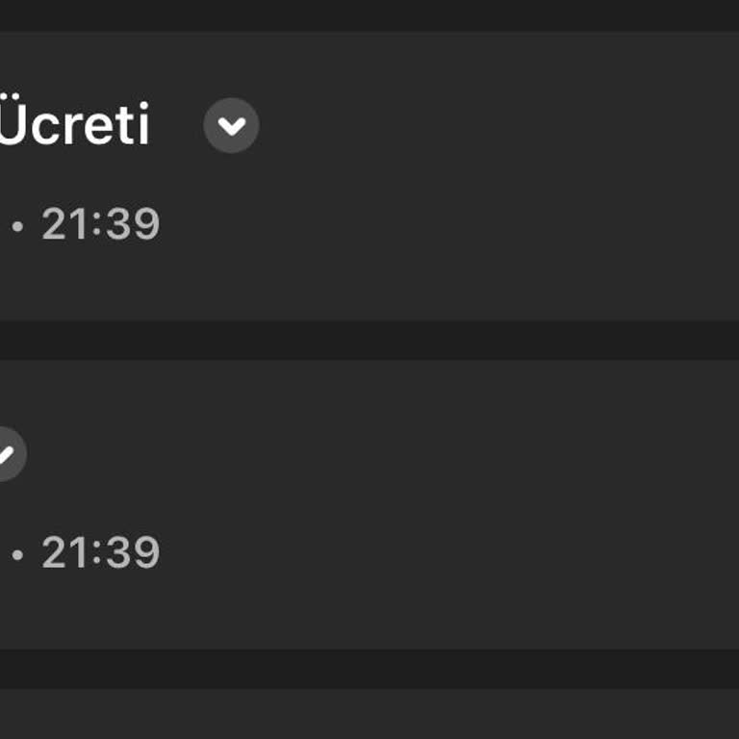Click the divider below the second card
739x739 pixels.
click(x=369, y=669)
